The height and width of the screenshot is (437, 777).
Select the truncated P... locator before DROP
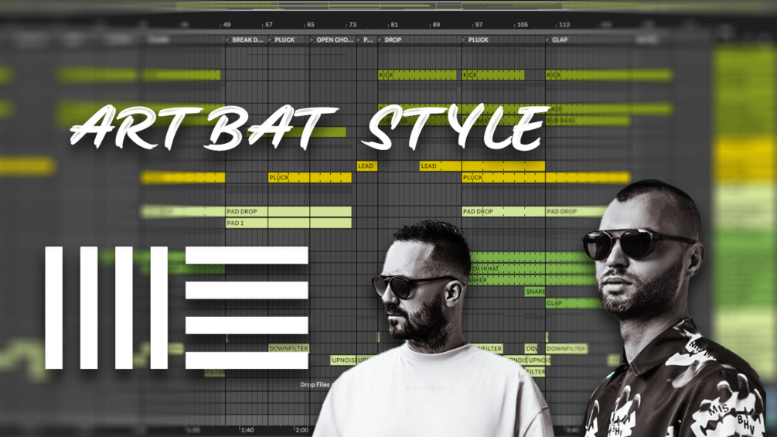[366, 39]
